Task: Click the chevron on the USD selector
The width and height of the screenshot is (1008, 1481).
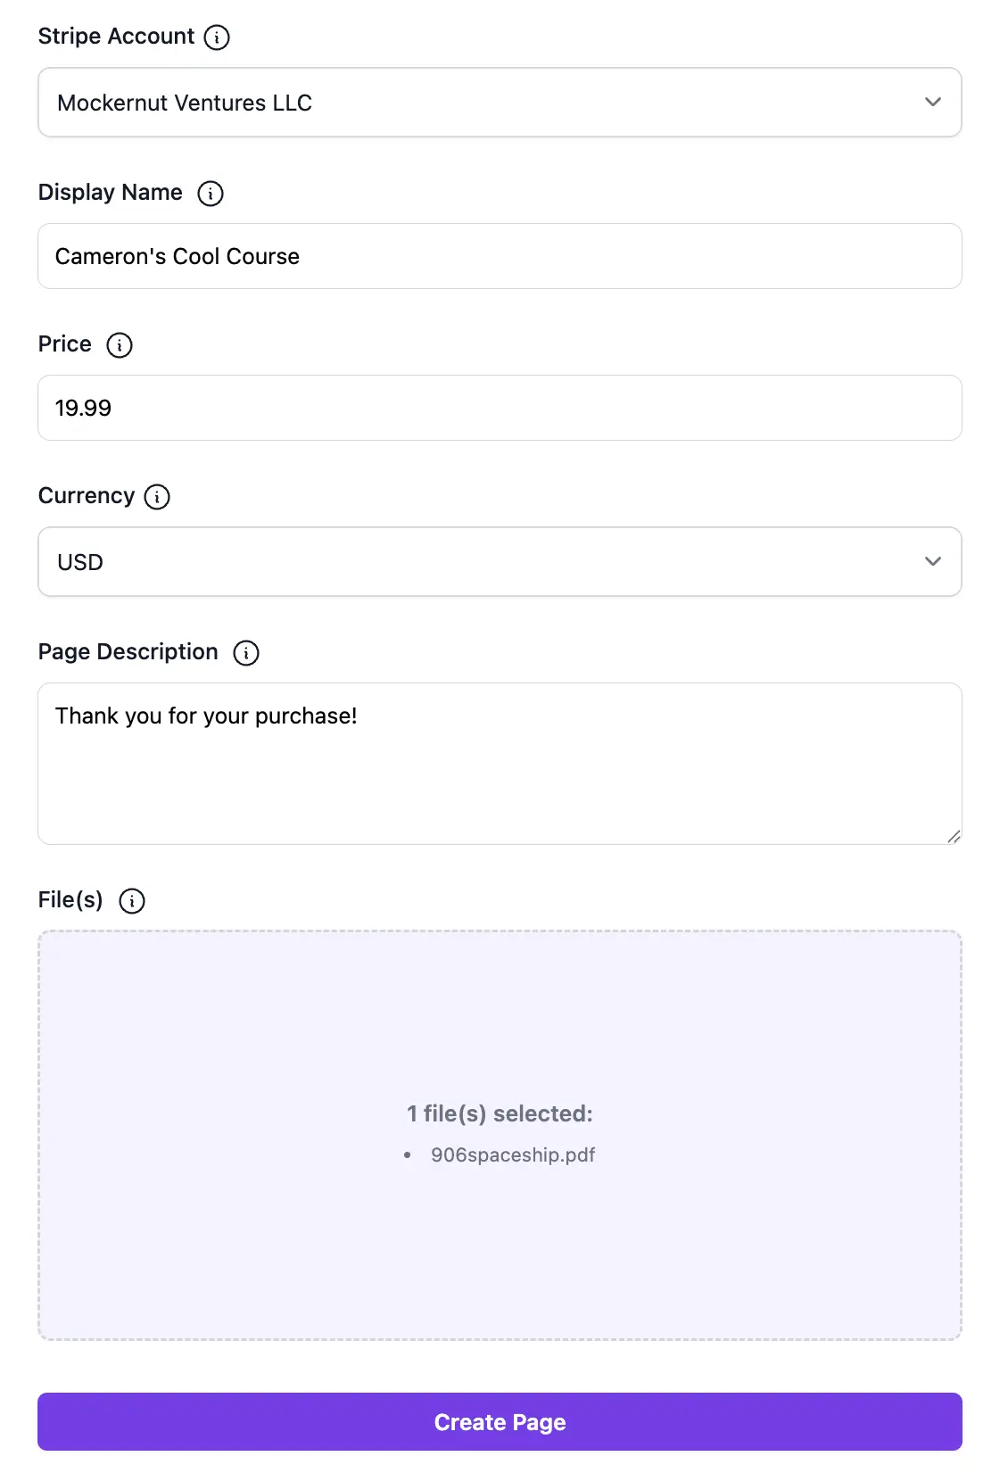Action: [x=932, y=561]
